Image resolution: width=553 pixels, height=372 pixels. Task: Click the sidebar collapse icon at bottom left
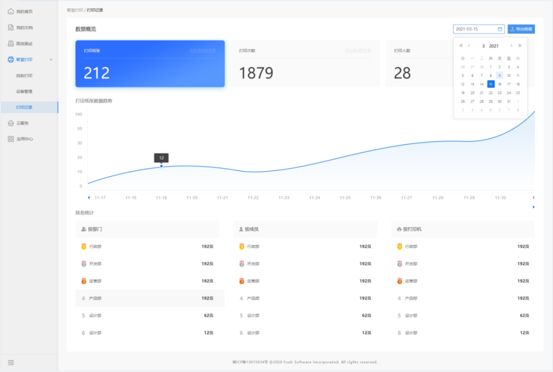click(11, 363)
